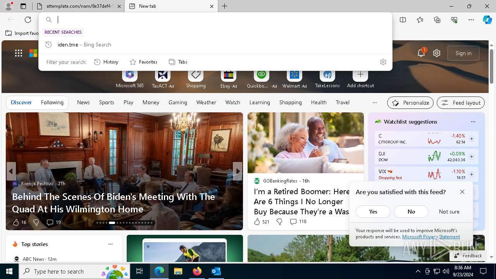Click the Personalize button

point(410,103)
